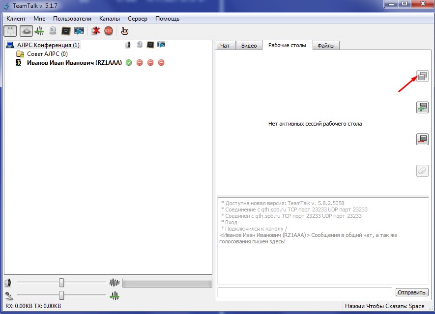This screenshot has width=435, height=314.
Task: Click mute all icon with red cross
Action: click(x=96, y=31)
